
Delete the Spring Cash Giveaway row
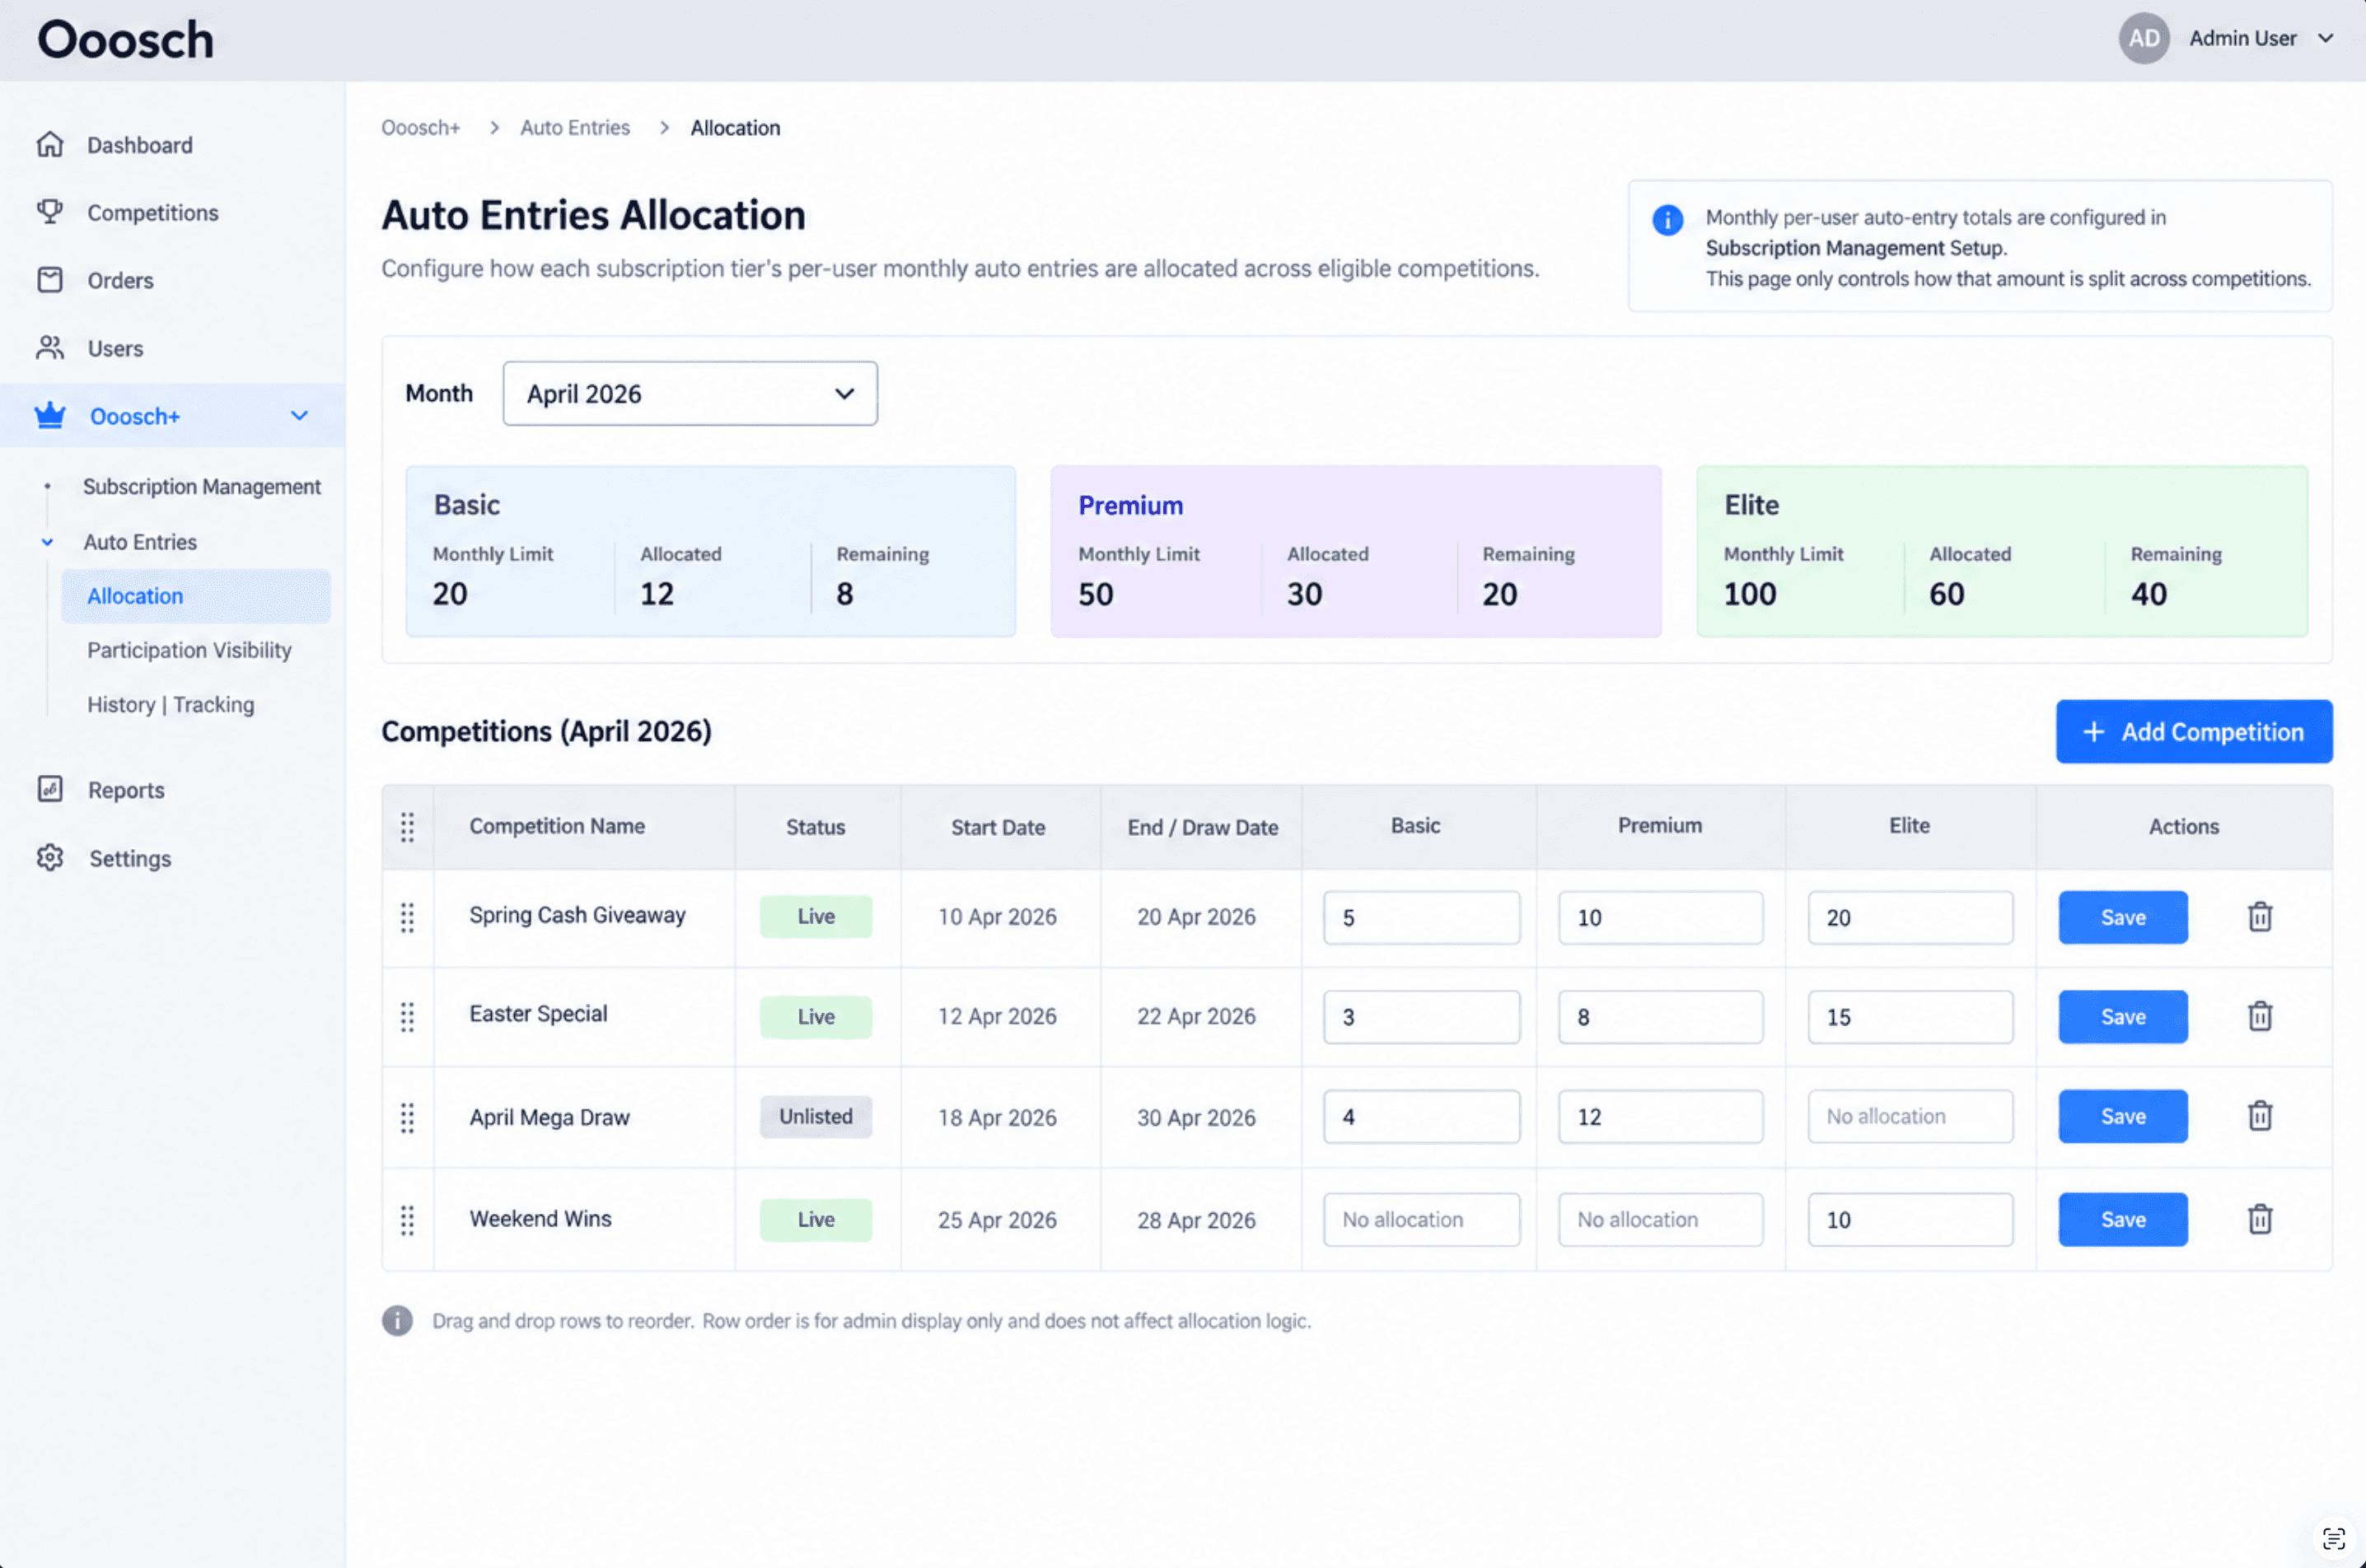pyautogui.click(x=2260, y=917)
